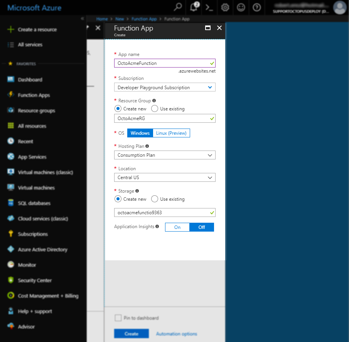Go to Azure Active Directory

tap(42, 250)
